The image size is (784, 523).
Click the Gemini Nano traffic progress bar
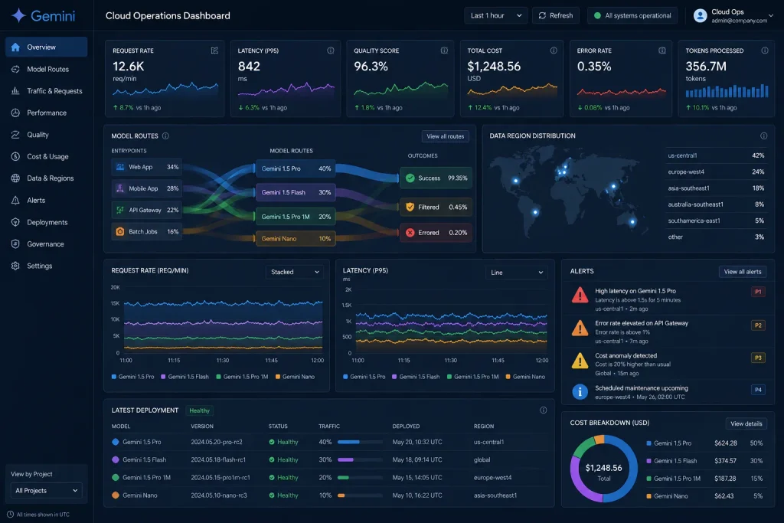(360, 495)
